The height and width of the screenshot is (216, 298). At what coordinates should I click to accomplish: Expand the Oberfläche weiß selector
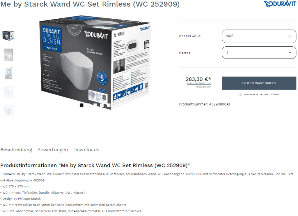coord(259,36)
